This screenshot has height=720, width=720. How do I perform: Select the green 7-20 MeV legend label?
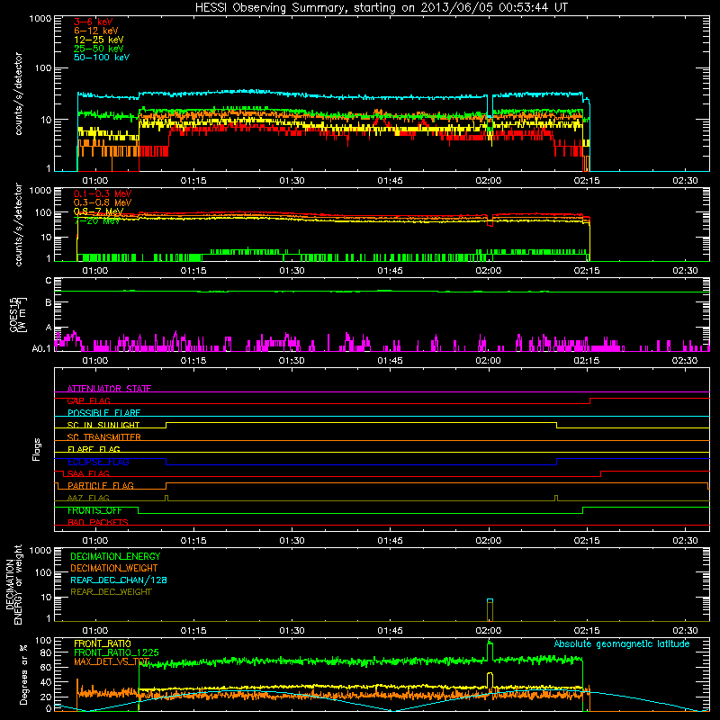(x=97, y=220)
